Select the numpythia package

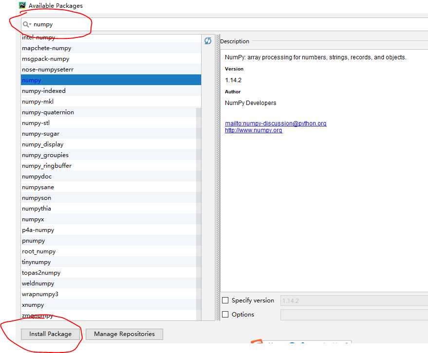pos(111,209)
